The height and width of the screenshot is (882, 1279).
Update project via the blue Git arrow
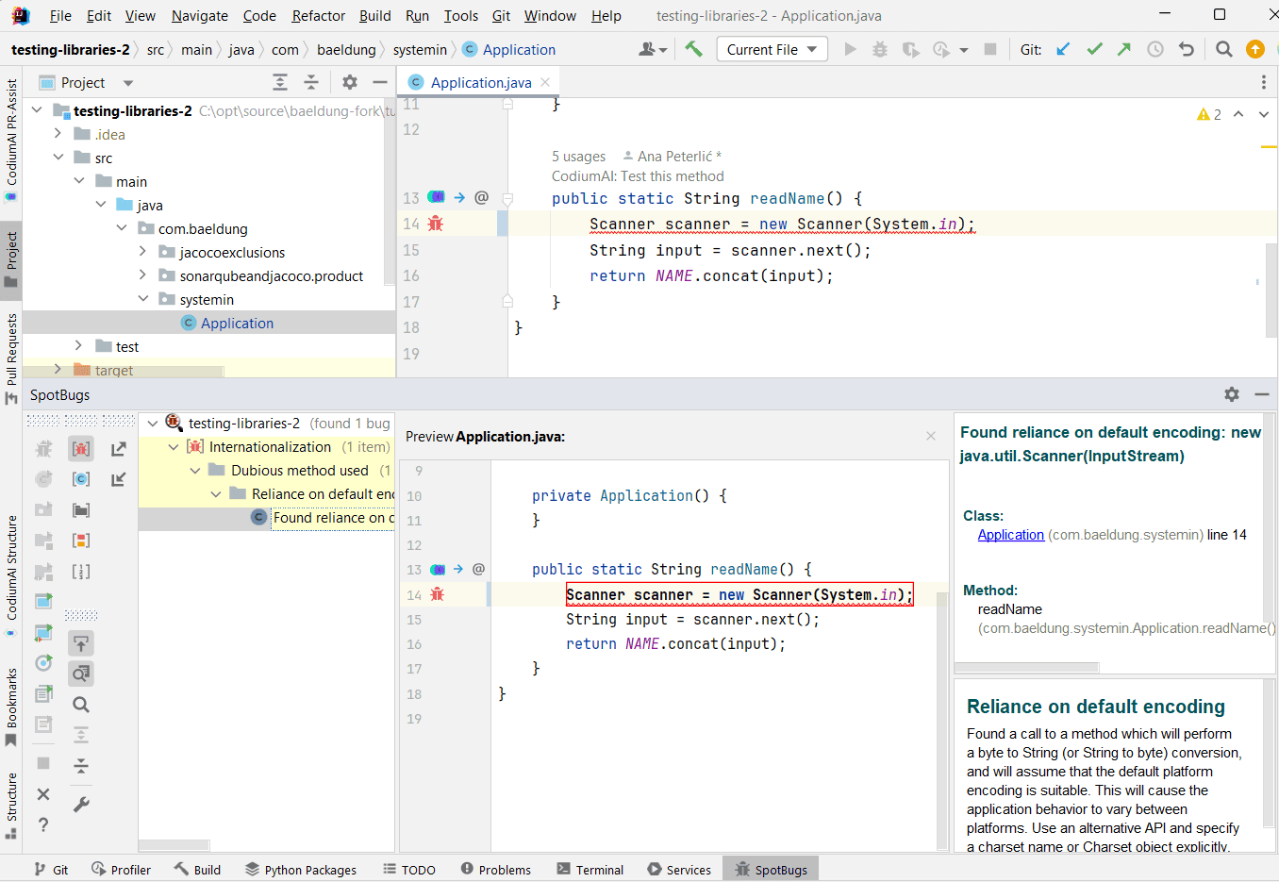(x=1064, y=48)
